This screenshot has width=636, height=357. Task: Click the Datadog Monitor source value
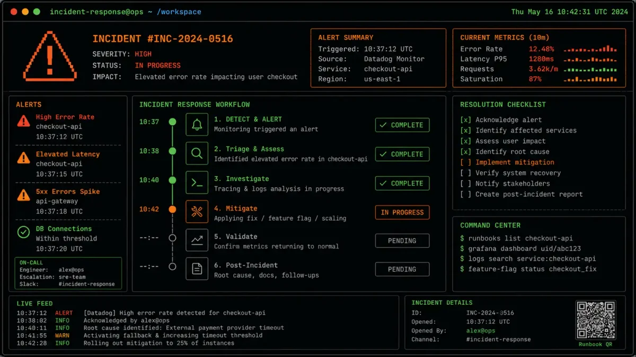(x=394, y=59)
